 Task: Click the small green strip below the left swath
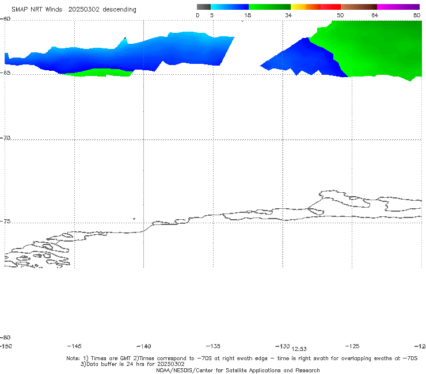click(99, 72)
